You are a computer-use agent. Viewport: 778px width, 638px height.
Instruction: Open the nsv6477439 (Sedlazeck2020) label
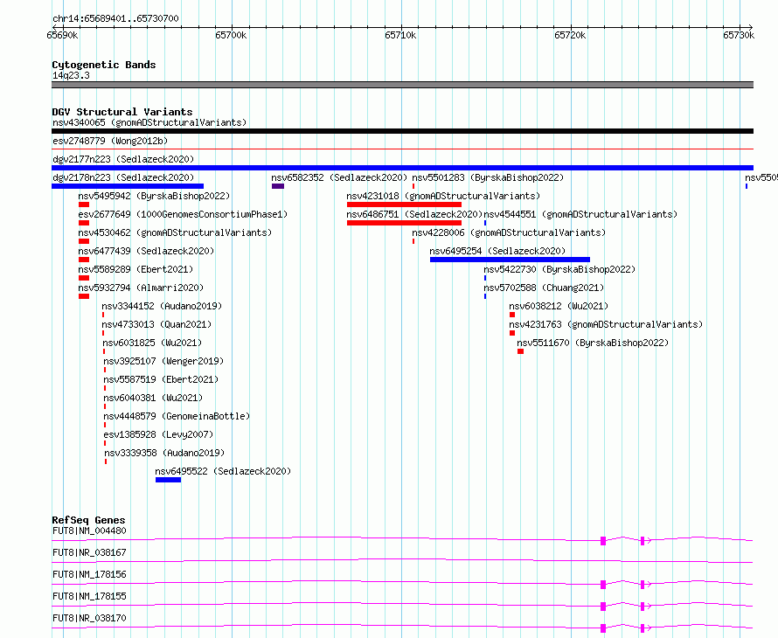(x=146, y=251)
